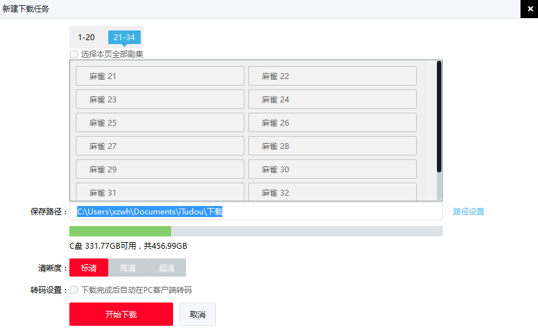Image resolution: width=538 pixels, height=331 pixels.
Task: Select episode 麻雀 31
Action: coord(160,192)
